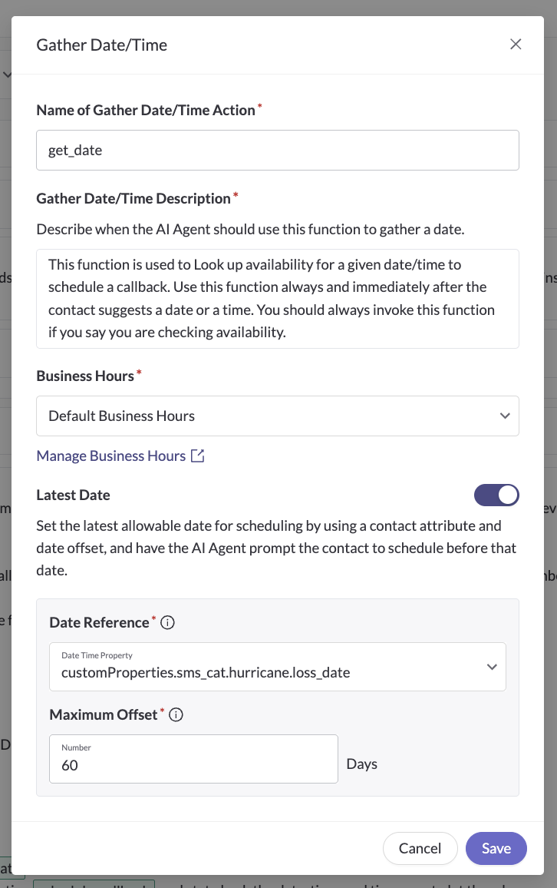Viewport: 557px width, 888px height.
Task: Click the info icon next to Date Reference
Action: 167,622
